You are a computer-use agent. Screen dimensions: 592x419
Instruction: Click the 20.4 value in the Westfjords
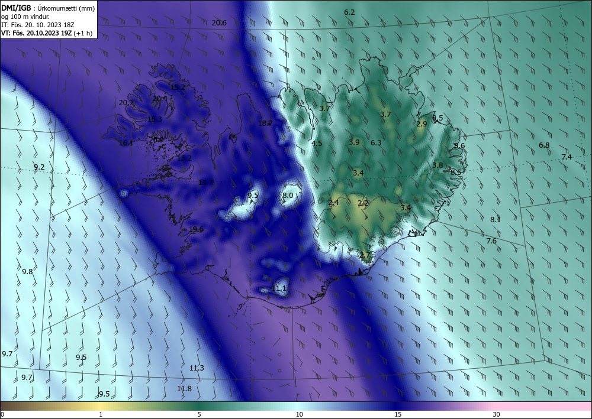point(160,98)
